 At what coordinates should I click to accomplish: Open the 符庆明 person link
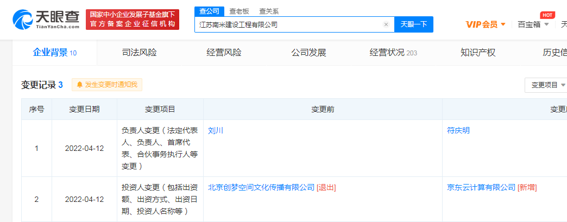458,131
